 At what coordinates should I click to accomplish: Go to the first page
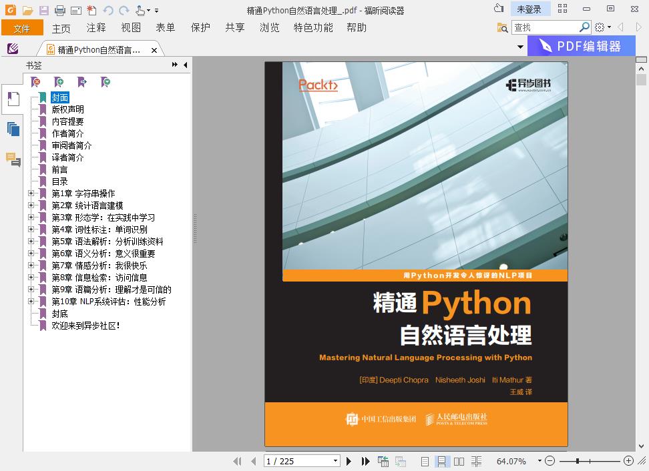click(x=237, y=461)
